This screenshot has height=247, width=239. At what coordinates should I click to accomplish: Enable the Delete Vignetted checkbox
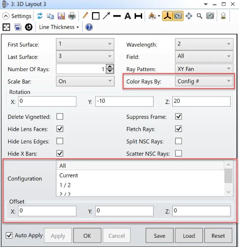pos(60,117)
